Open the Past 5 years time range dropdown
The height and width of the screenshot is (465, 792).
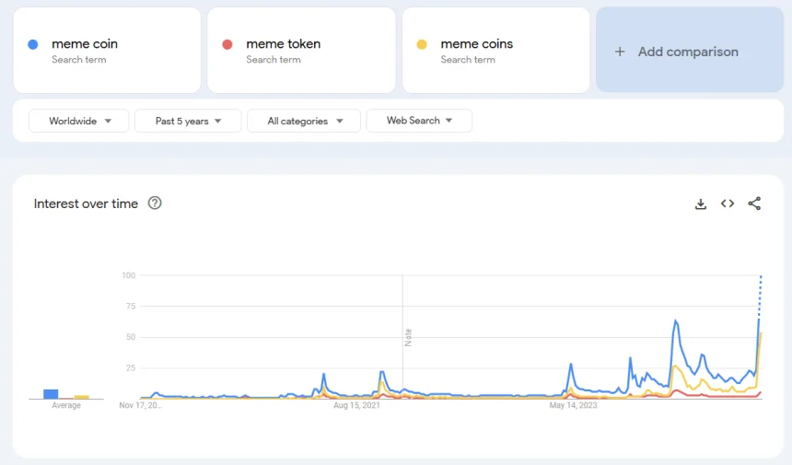point(188,121)
